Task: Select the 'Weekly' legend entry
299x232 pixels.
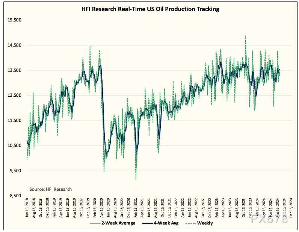Action: [199, 223]
